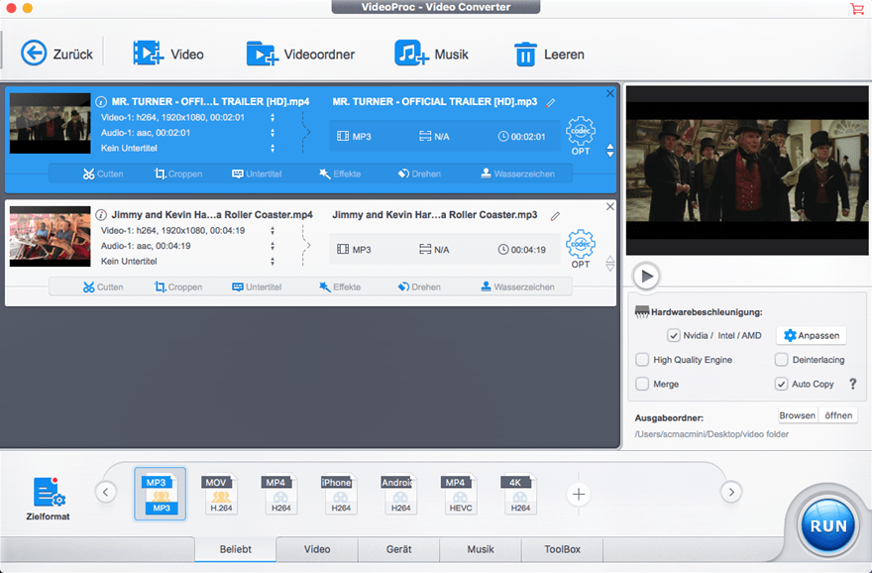Switch to the Beliebt tab
Viewport: 872px width, 573px height.
coord(235,549)
